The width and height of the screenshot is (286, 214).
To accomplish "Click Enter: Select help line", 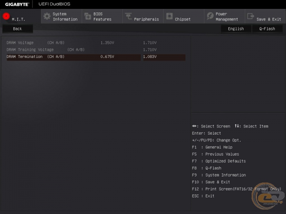I will click(206, 133).
